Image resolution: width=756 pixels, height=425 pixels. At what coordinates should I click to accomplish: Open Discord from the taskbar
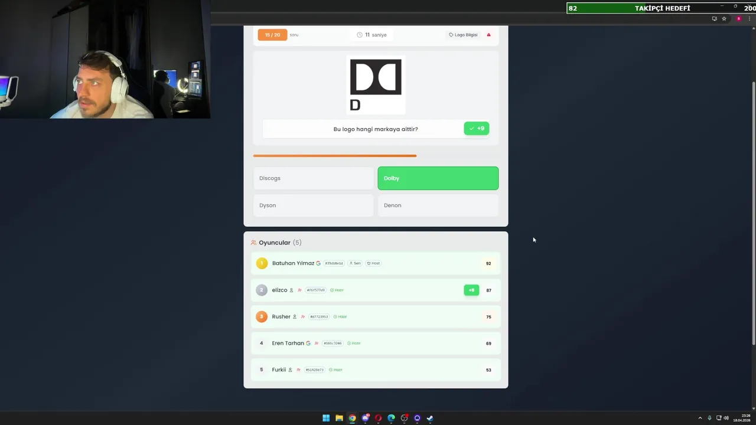pos(365,418)
